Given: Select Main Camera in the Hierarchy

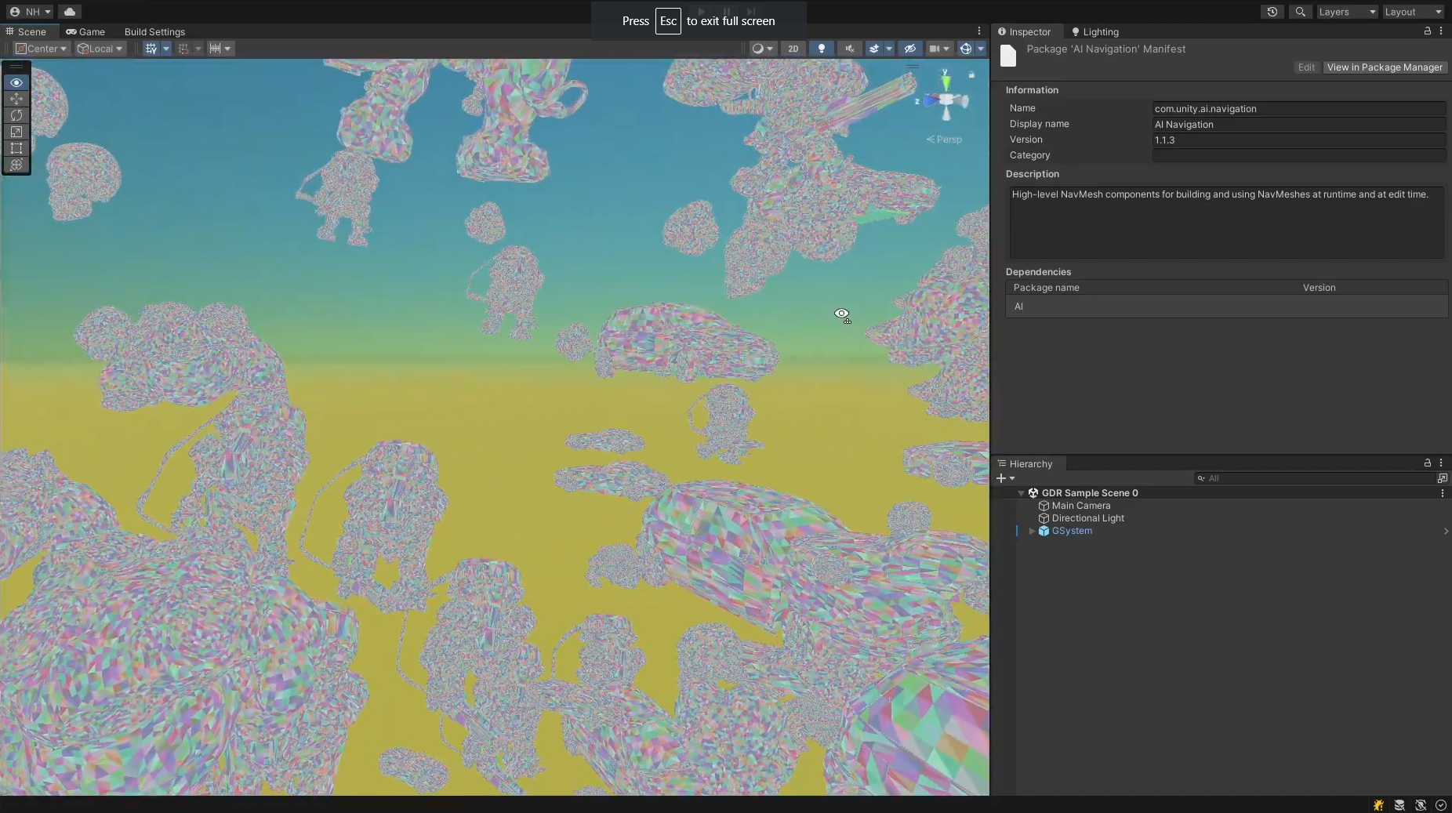Looking at the screenshot, I should click(1080, 506).
